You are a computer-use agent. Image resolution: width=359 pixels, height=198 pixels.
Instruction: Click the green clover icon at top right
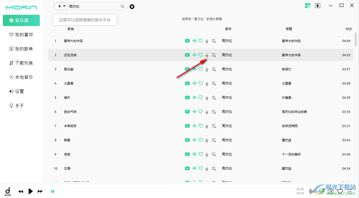tap(308, 5)
